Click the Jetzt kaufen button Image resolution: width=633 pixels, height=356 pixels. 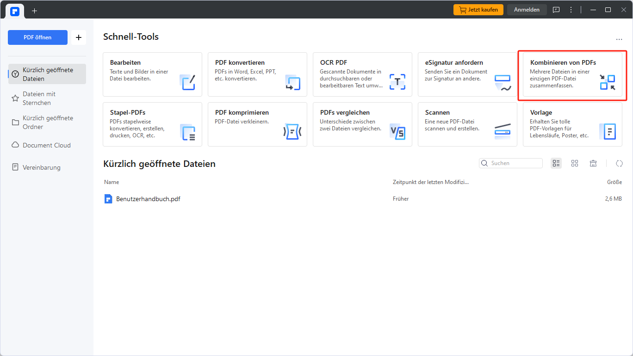point(478,10)
